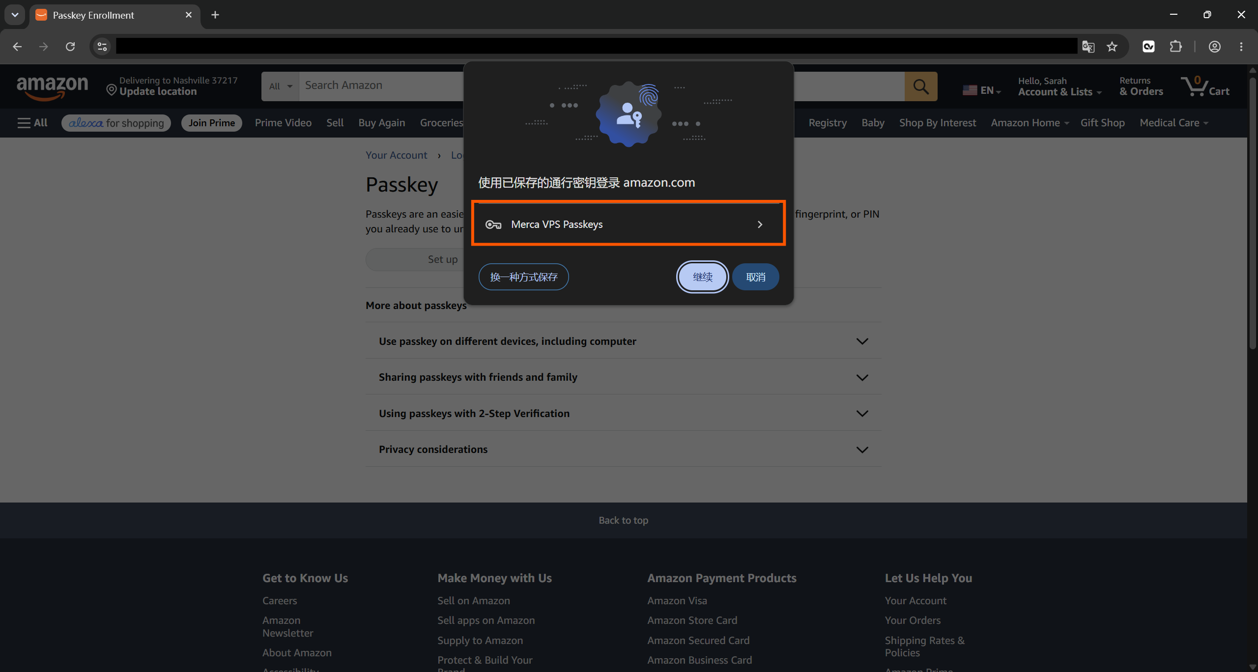
Task: Click the pinned extension icon beside Extensions
Action: click(x=1148, y=47)
